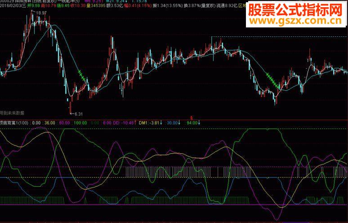This screenshot has width=348, height=223.
Task: Select the open price value 9.58
Action: coord(35,5)
